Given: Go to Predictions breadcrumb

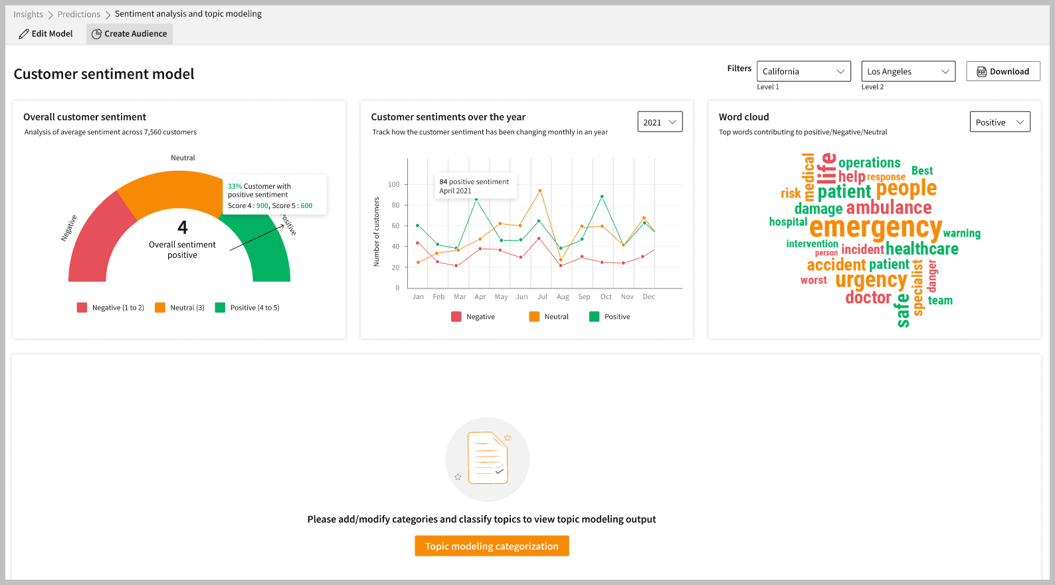Looking at the screenshot, I should [79, 14].
